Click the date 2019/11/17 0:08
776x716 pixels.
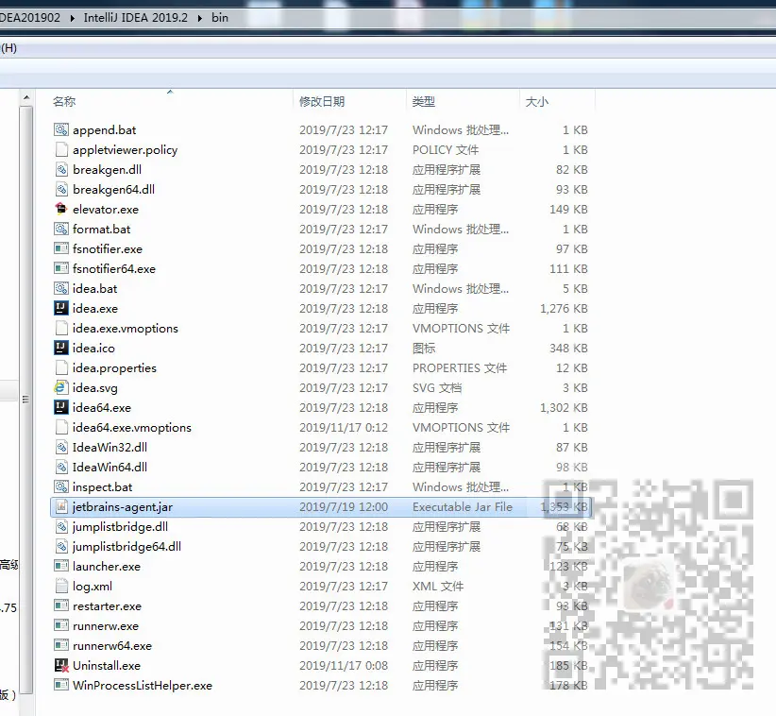344,666
